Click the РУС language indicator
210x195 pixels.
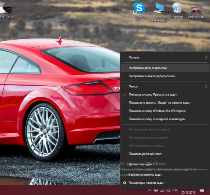click(175, 190)
